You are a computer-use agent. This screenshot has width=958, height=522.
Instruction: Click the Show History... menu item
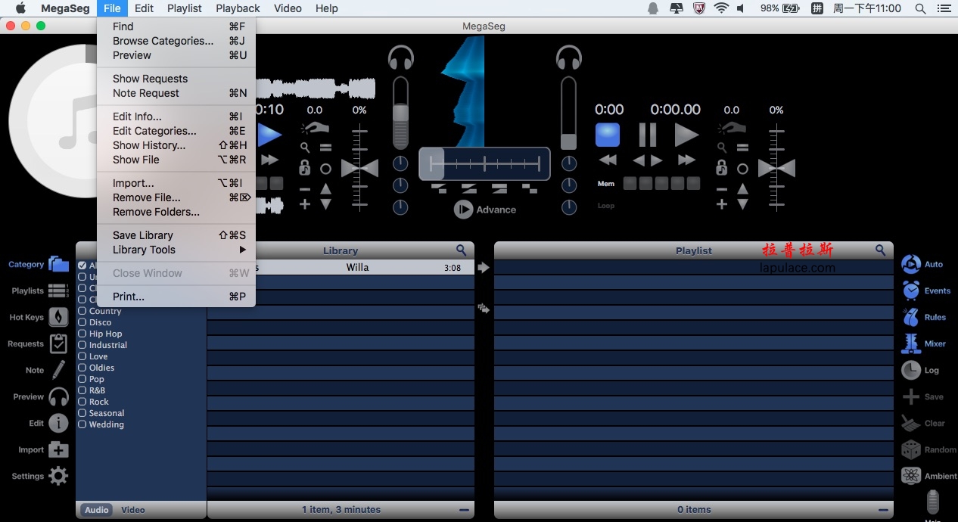pos(176,145)
